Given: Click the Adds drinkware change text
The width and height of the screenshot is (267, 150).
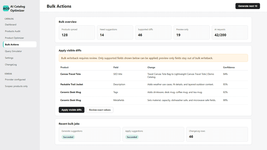Looking at the screenshot, I should pyautogui.click(x=175, y=92).
